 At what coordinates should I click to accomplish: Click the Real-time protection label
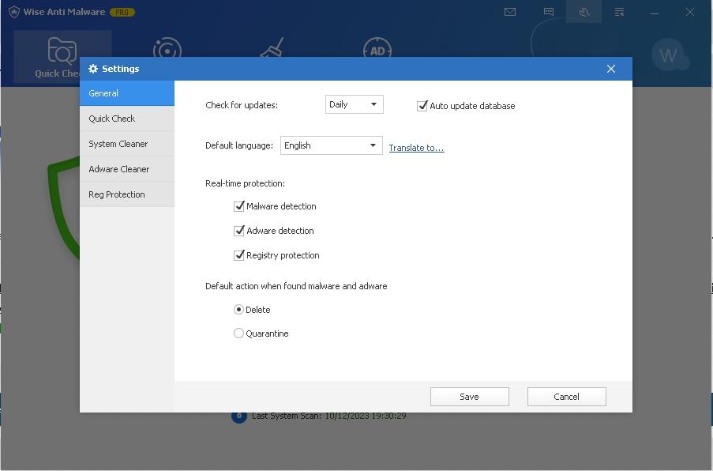point(245,183)
